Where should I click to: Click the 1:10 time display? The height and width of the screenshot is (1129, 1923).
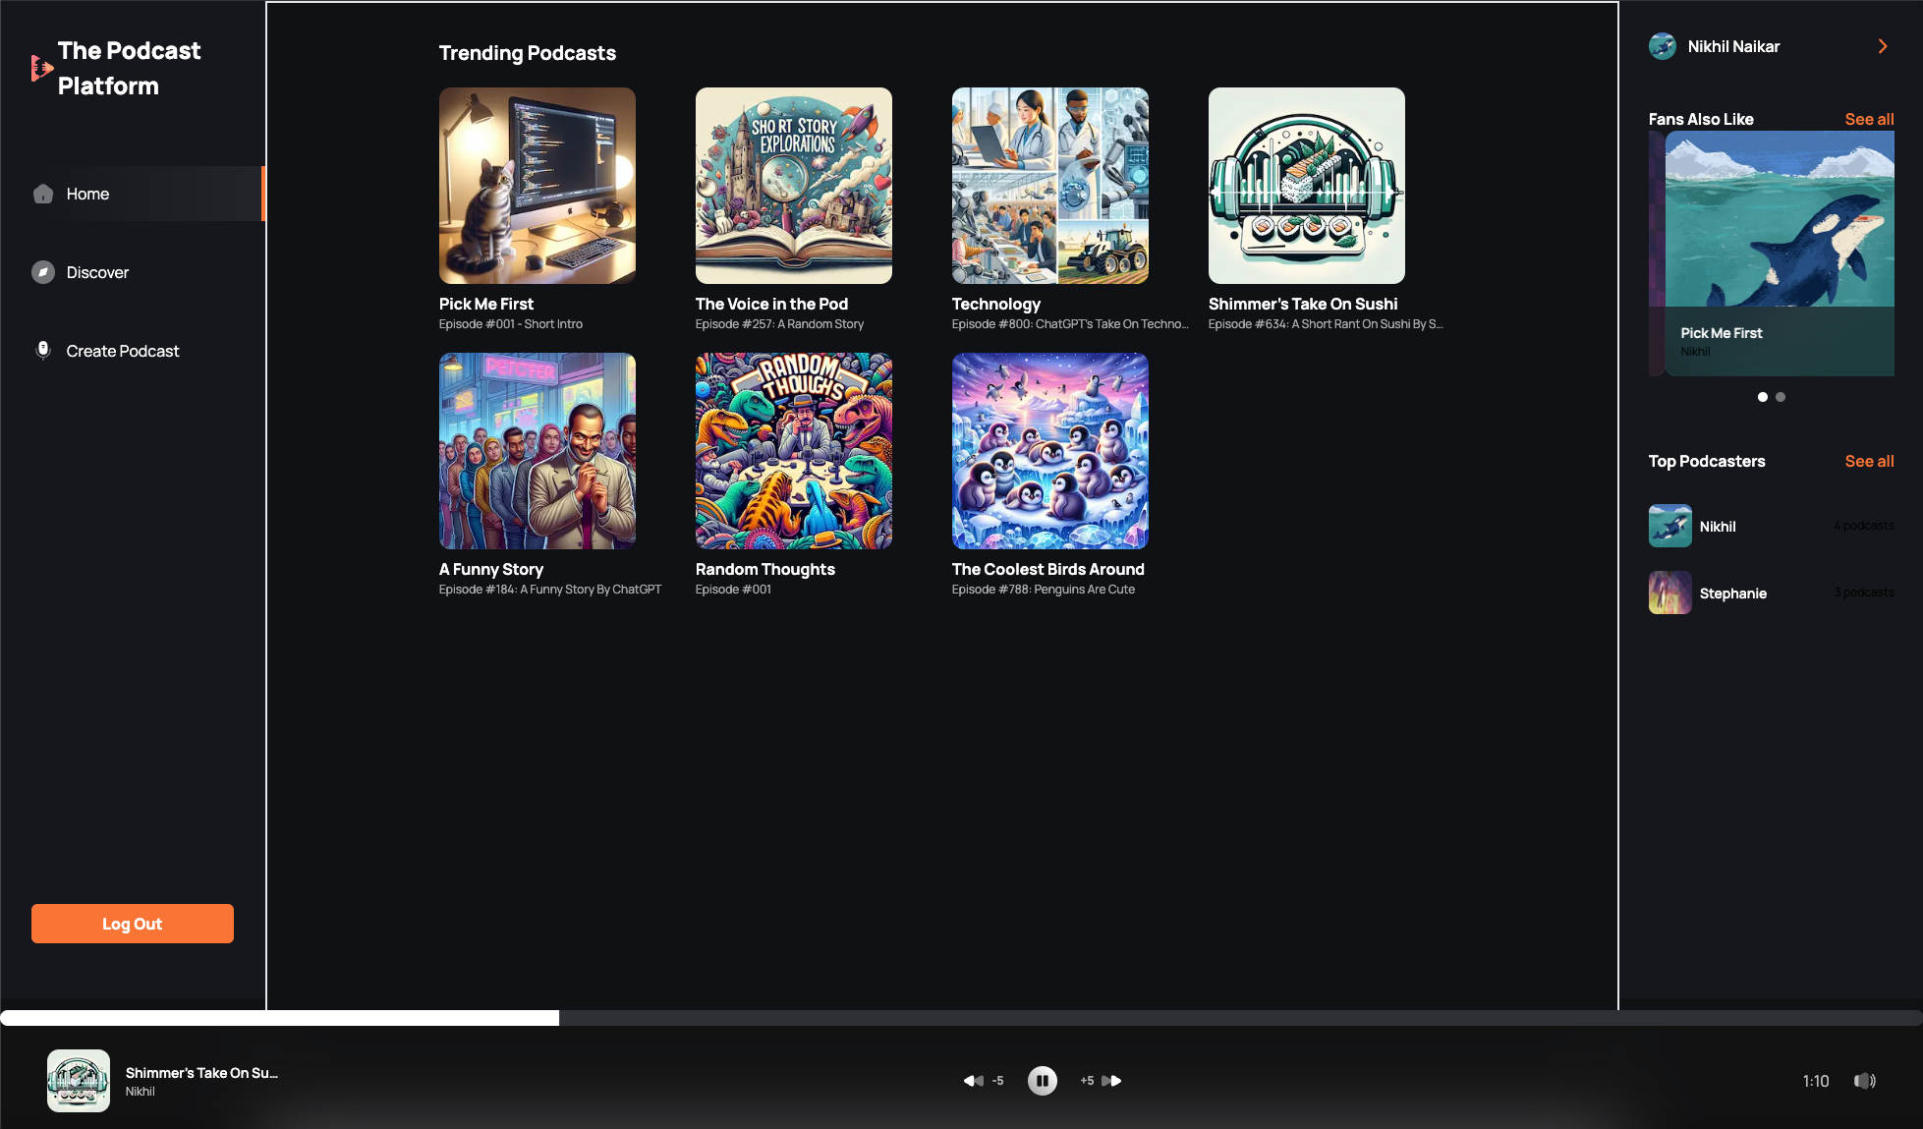pyautogui.click(x=1816, y=1081)
